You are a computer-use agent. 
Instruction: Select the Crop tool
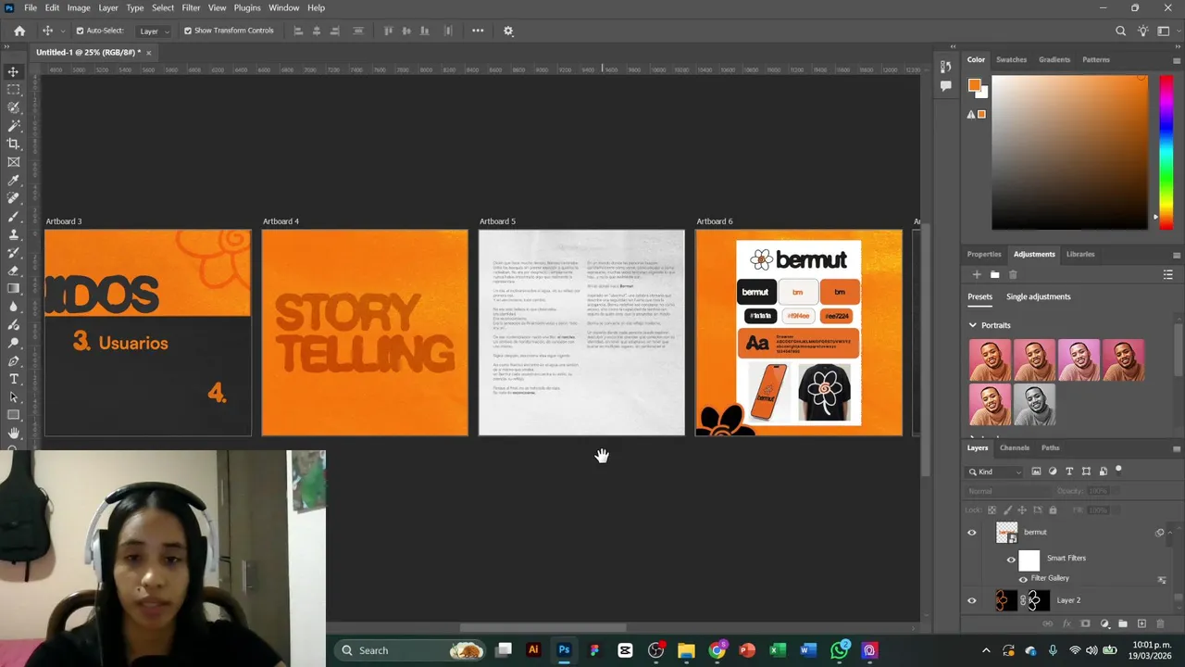click(14, 144)
